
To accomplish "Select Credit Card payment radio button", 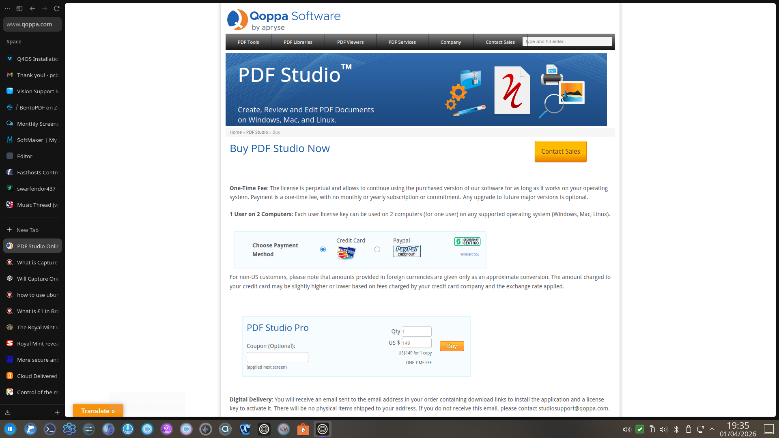I will pyautogui.click(x=323, y=249).
